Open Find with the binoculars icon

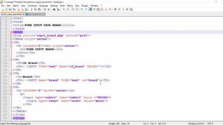tap(54, 9)
